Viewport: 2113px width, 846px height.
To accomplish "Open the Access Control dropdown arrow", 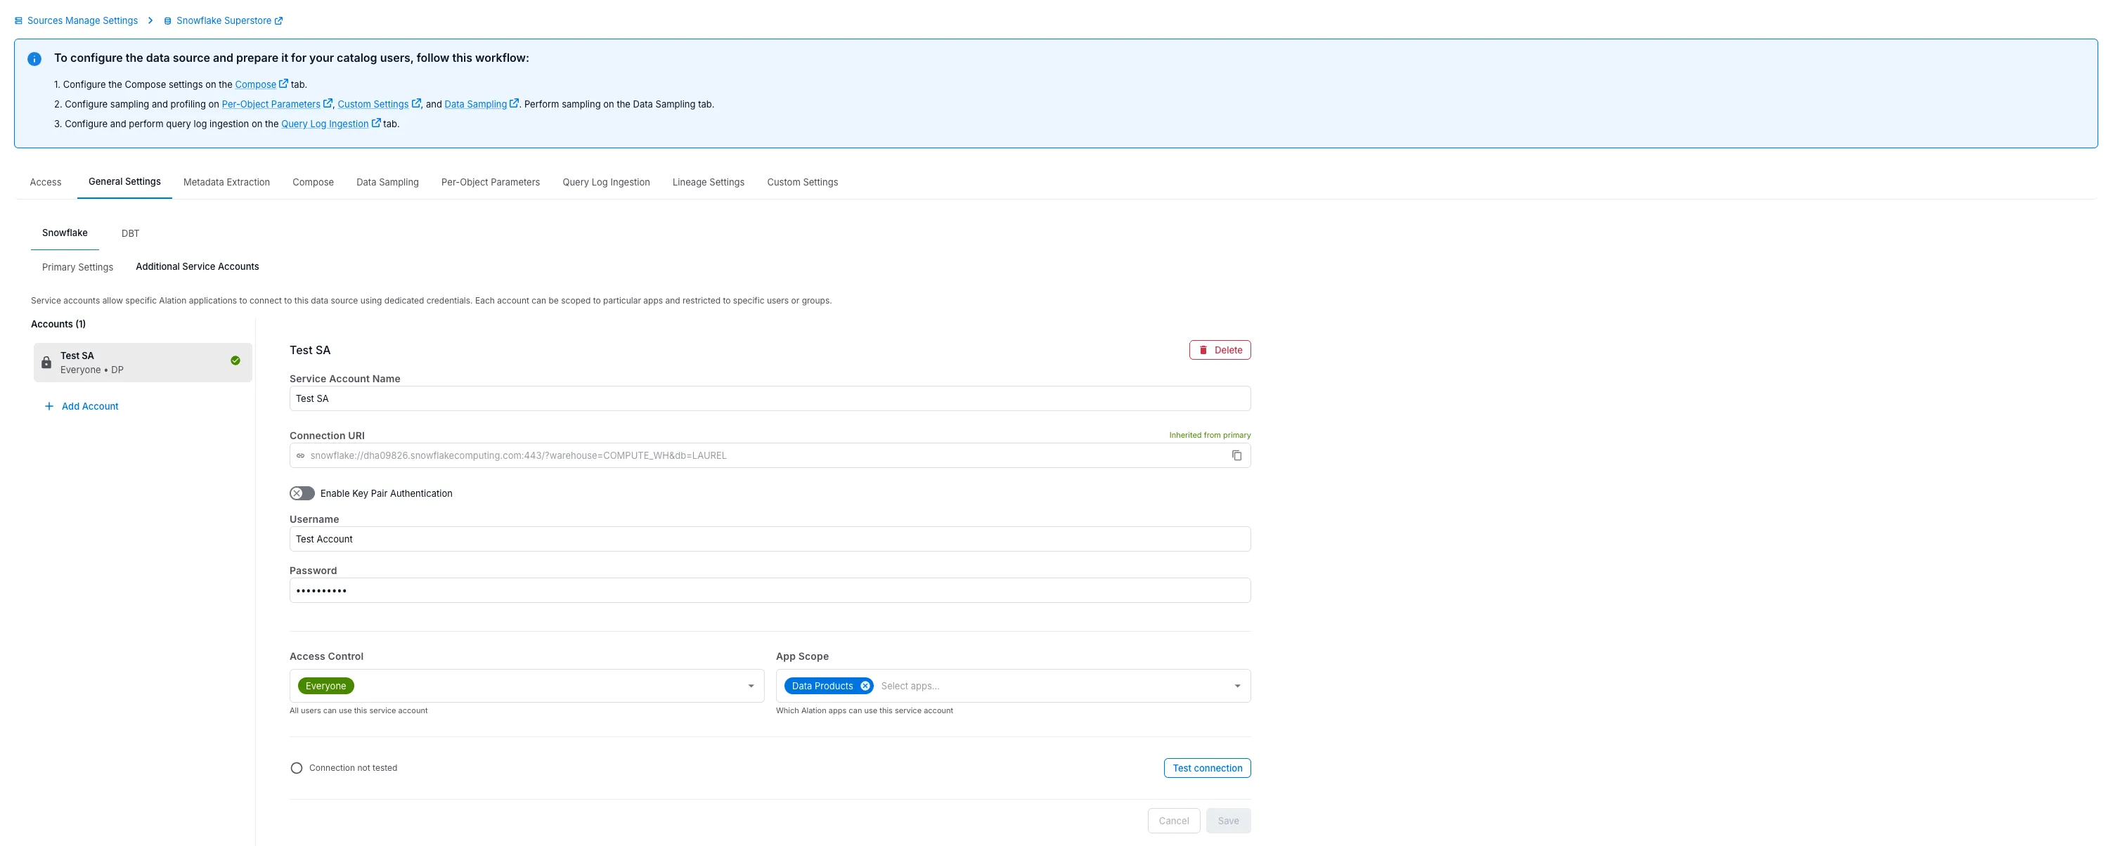I will pos(751,686).
